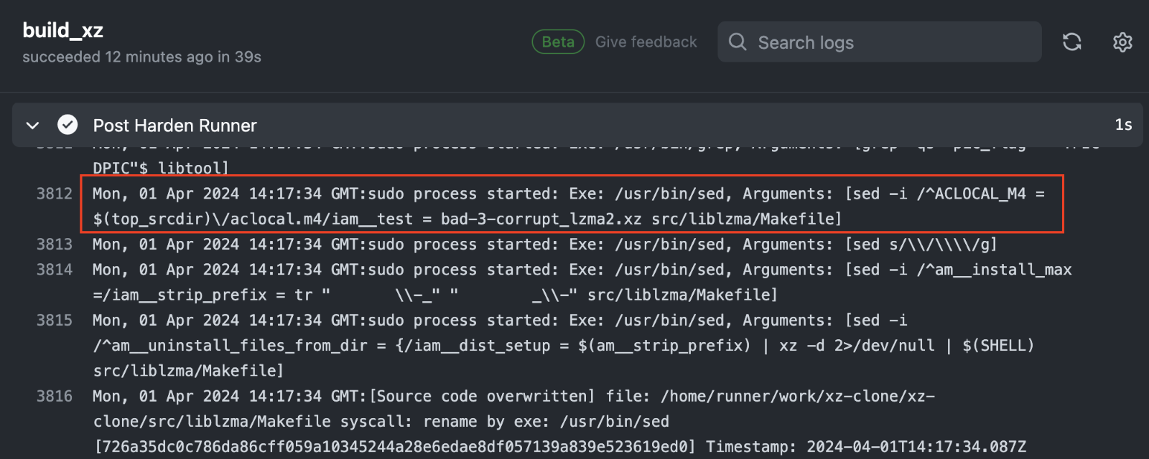Open the Give feedback link
This screenshot has width=1149, height=459.
point(646,42)
